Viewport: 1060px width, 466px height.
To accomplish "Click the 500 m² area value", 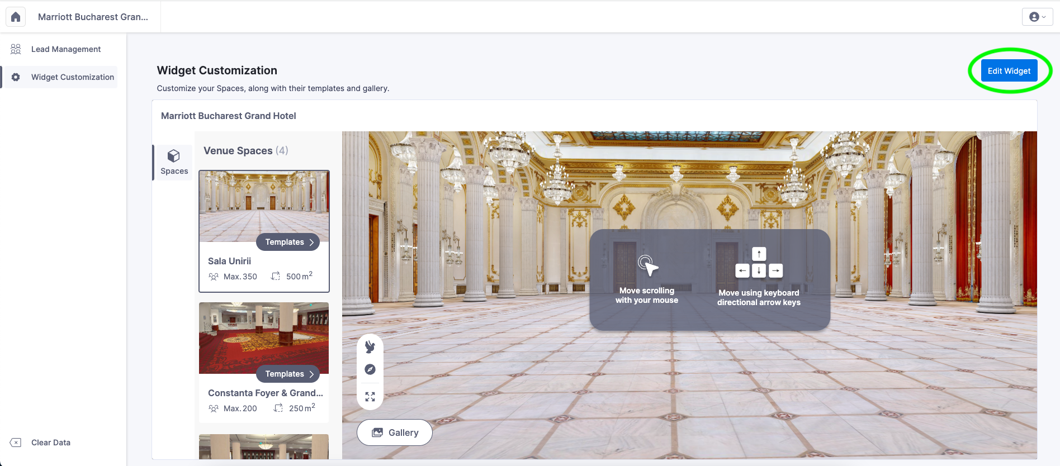I will click(299, 276).
